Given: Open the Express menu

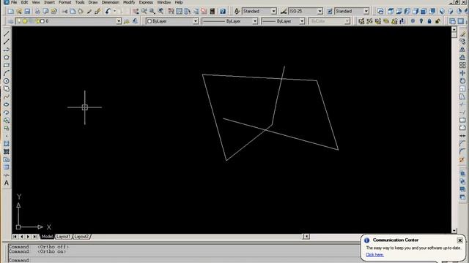Looking at the screenshot, I should point(146,2).
